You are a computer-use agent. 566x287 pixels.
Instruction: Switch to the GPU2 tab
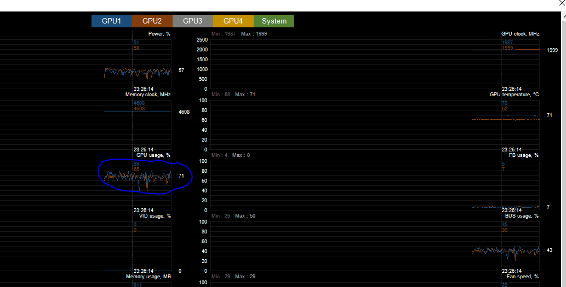coord(152,21)
